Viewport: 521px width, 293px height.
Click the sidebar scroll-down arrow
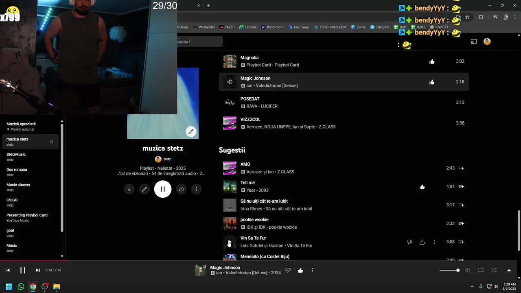click(62, 256)
